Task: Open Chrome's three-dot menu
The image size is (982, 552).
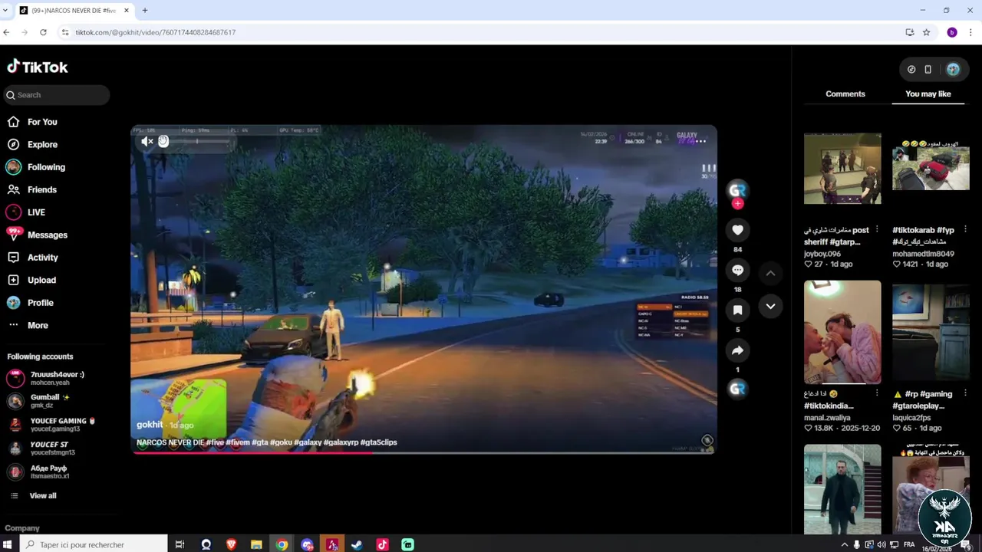Action: [x=970, y=32]
